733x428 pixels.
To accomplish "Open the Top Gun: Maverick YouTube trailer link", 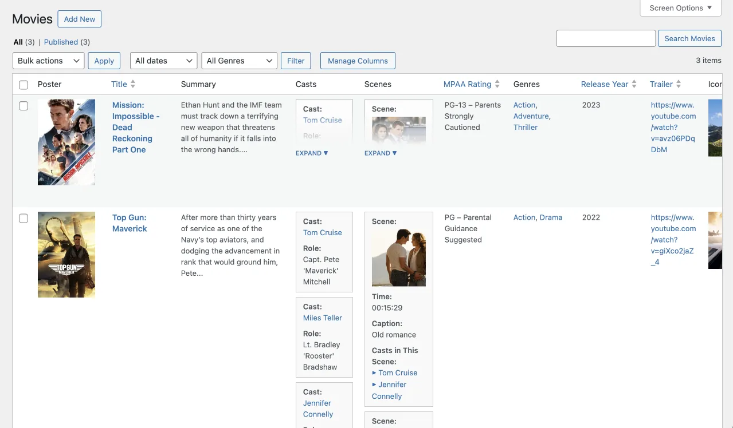I will pyautogui.click(x=673, y=240).
